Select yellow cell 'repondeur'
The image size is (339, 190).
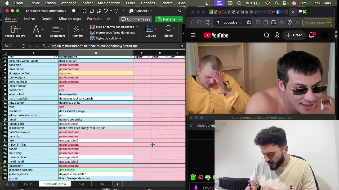click(x=96, y=73)
